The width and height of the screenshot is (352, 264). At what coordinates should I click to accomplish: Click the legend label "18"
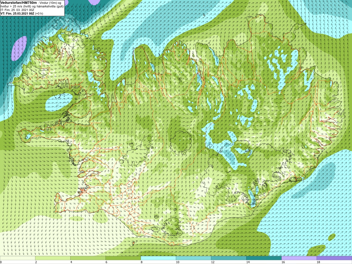[x=318, y=262]
